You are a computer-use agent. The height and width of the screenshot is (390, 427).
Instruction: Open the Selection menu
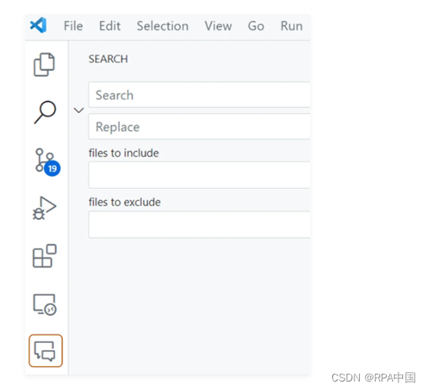(163, 26)
